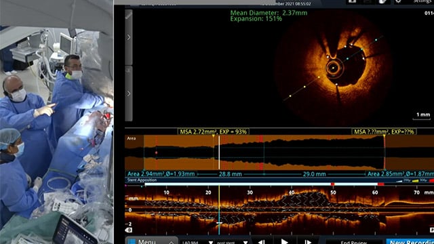Expand the lower side panel arrow
Screen dimensions: 434x244
point(129,94)
